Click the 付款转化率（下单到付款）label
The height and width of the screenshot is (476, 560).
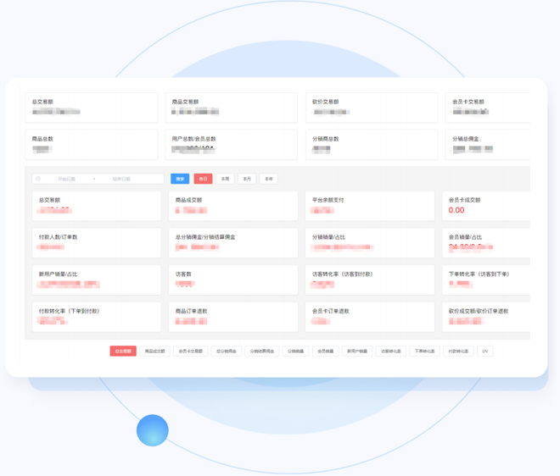[x=69, y=312]
